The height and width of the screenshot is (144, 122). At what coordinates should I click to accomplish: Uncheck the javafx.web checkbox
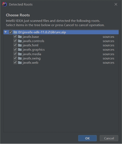(x=15, y=63)
